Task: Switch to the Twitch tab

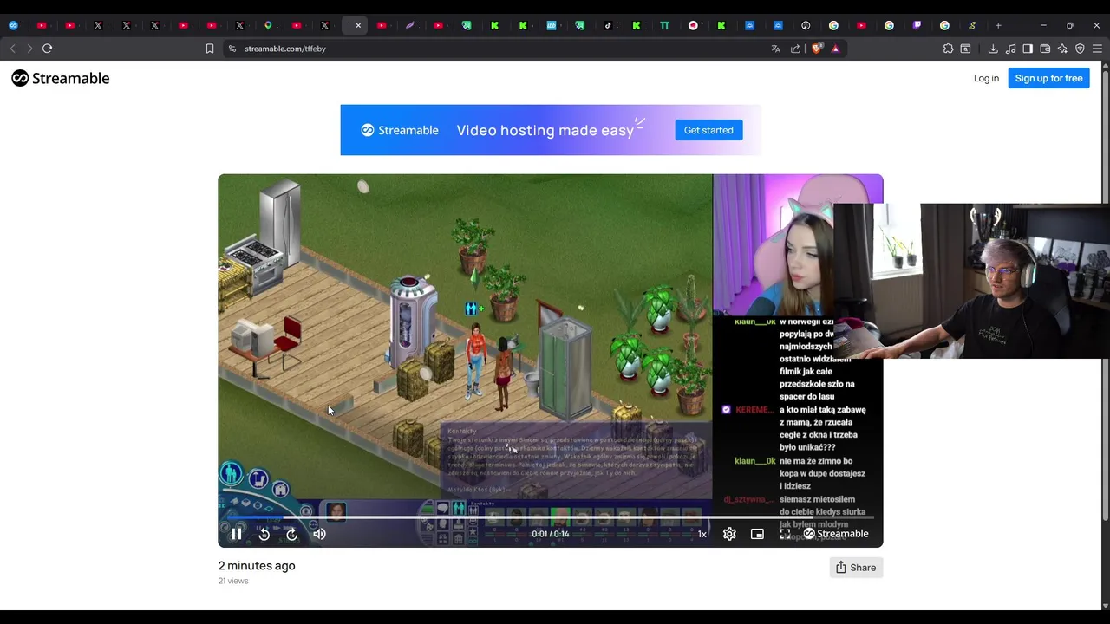Action: click(x=917, y=25)
